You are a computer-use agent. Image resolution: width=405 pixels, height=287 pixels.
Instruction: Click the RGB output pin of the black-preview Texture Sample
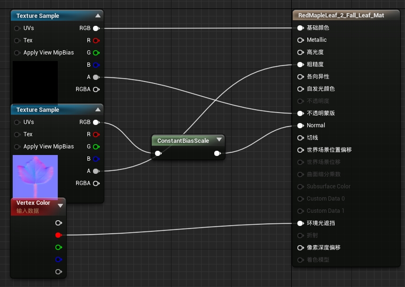click(96, 28)
